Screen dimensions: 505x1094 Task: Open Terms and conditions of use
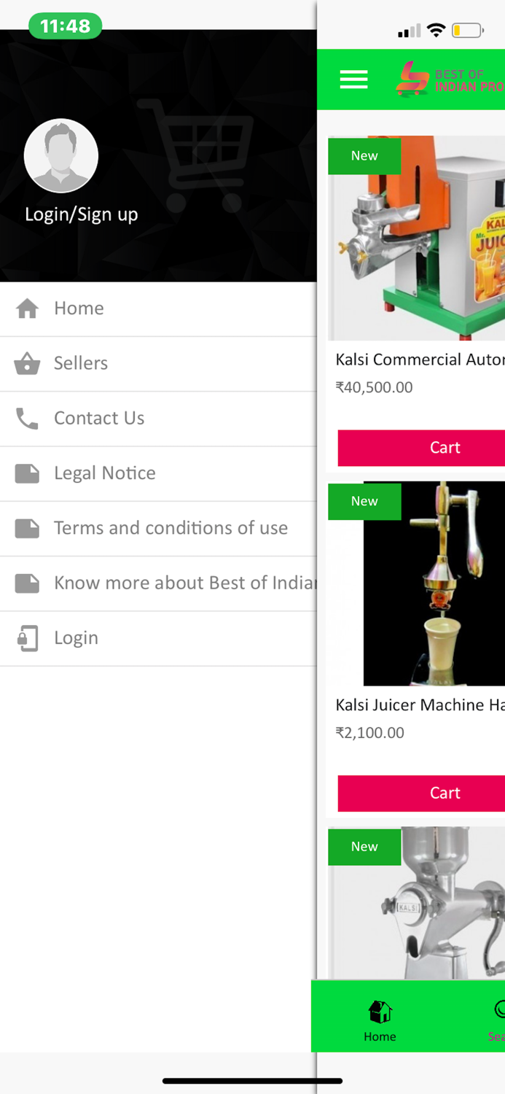(158, 529)
